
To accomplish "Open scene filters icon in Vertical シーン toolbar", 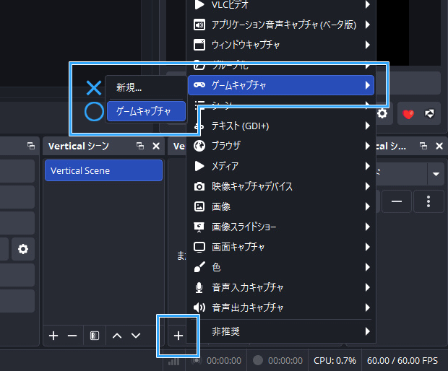I will 95,336.
